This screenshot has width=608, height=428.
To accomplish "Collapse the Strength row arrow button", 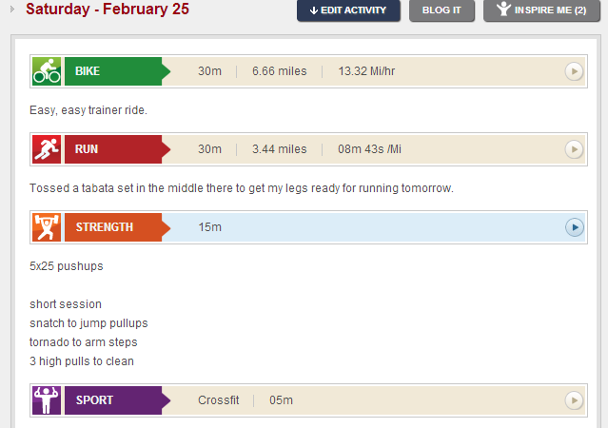I will point(574,227).
